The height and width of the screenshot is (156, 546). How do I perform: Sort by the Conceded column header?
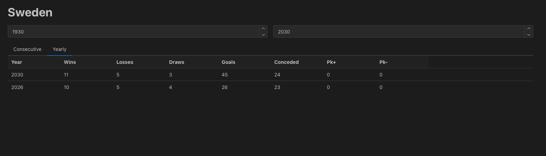click(286, 62)
